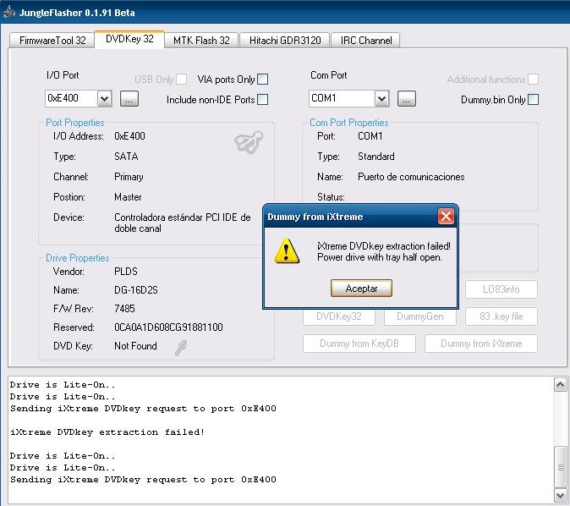
Task: Click the connector icon in Port Properties
Action: (248, 142)
